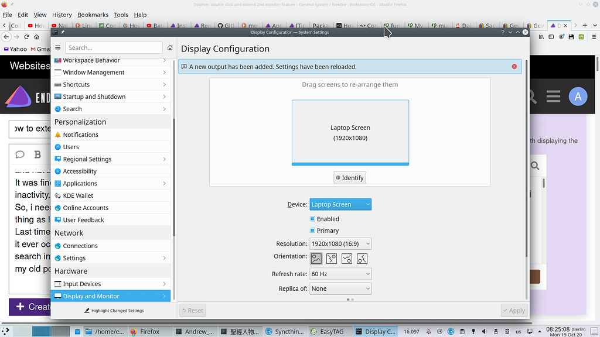Click the Highlight Changed Settings pencil button

(114, 311)
